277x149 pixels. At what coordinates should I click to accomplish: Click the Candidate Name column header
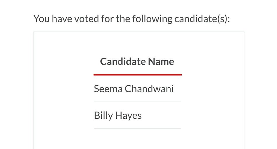[x=137, y=61]
